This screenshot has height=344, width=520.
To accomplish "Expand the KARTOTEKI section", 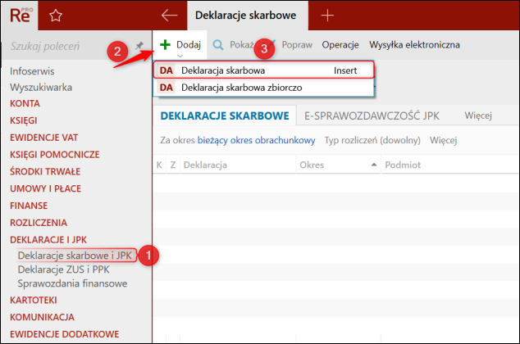I will (34, 301).
